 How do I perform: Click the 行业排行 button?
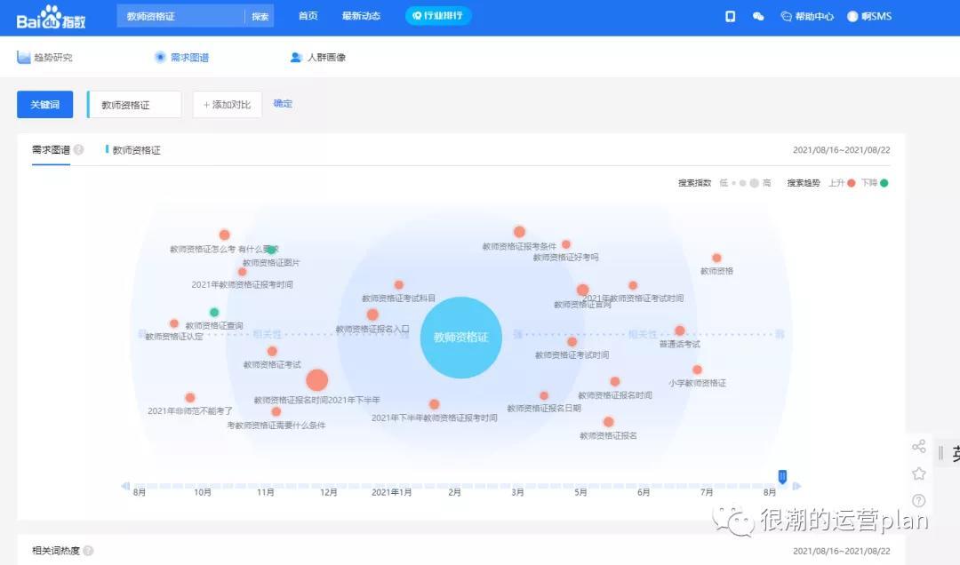[x=438, y=16]
